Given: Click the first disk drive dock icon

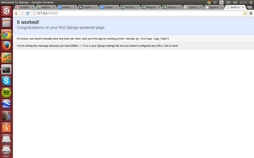Looking at the screenshot, I should point(6,139).
